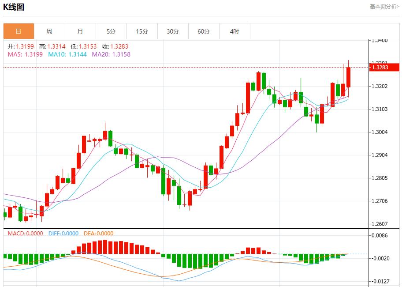Switch to the 4时 four-hour tab
The height and width of the screenshot is (287, 402).
pyautogui.click(x=234, y=31)
